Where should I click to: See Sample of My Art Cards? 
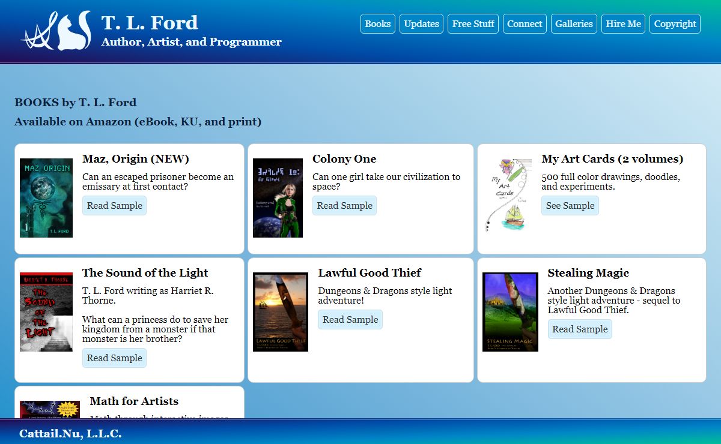coord(570,205)
